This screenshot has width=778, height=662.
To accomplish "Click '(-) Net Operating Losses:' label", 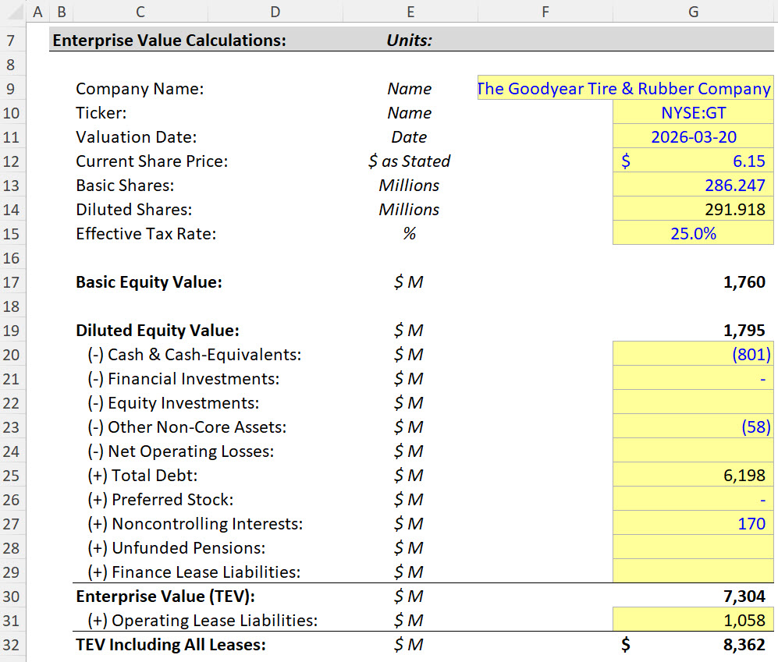I will pyautogui.click(x=180, y=451).
